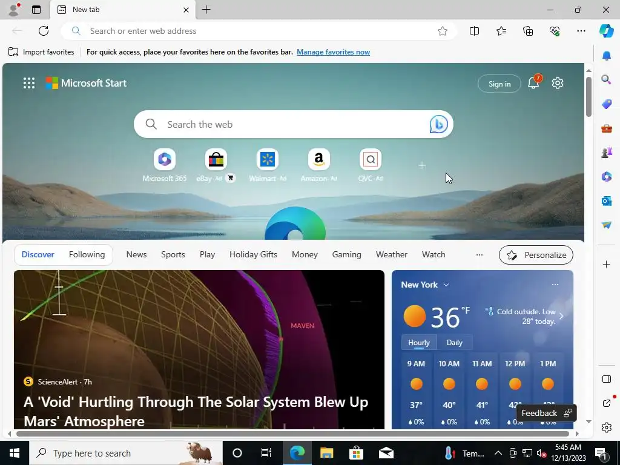Open Microsoft Start notifications bell
This screenshot has width=620, height=465.
533,82
